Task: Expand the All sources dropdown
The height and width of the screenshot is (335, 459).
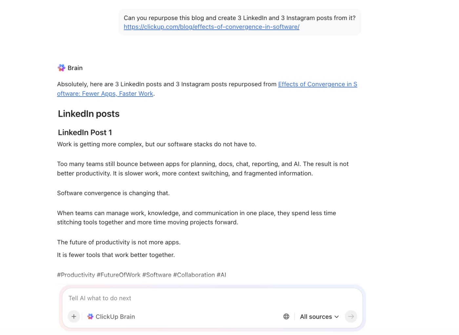Action: (x=319, y=317)
